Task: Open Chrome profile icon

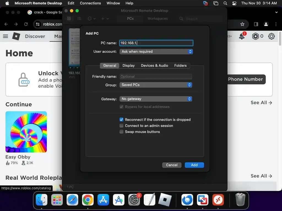Action: pyautogui.click(x=266, y=24)
